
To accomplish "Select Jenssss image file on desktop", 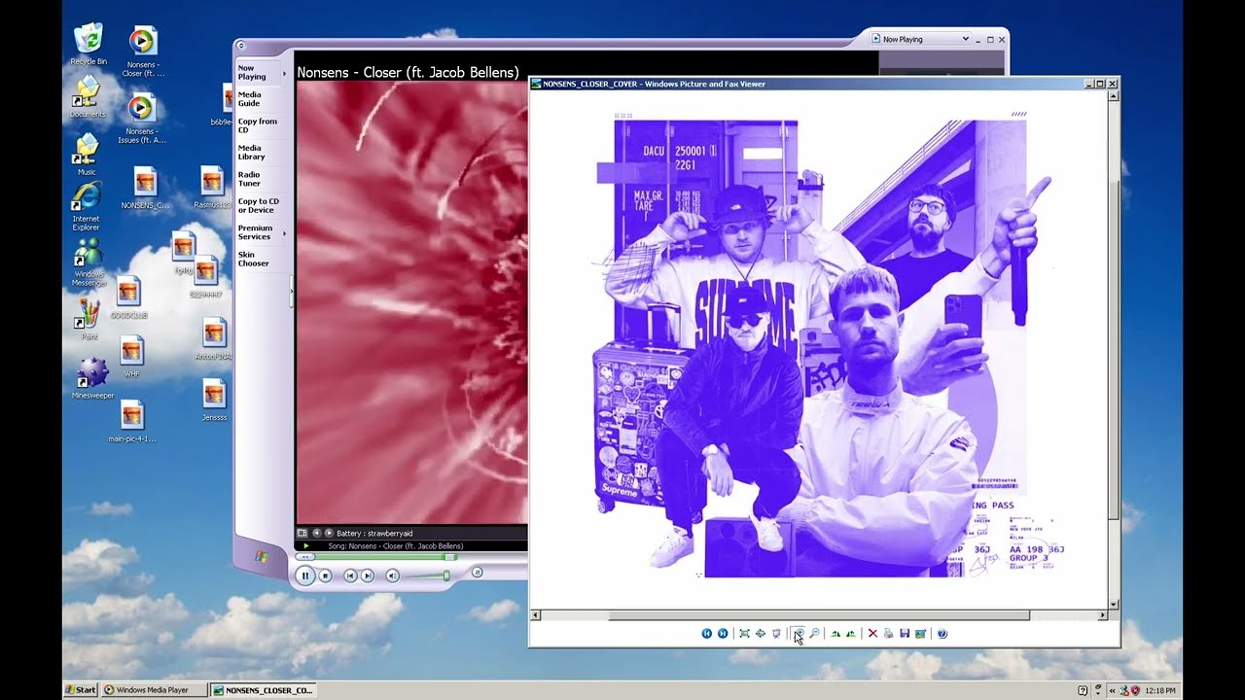I will [214, 400].
